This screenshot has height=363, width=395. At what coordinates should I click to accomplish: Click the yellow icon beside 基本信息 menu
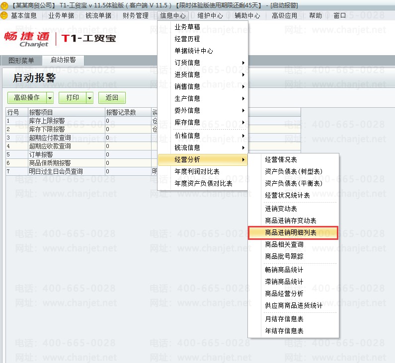point(4,15)
